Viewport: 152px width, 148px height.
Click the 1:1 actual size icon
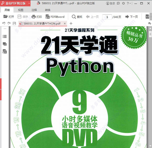click(x=147, y=17)
